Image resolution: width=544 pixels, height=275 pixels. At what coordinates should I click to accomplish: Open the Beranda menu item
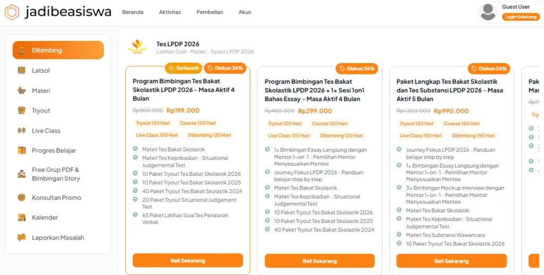pyautogui.click(x=132, y=12)
